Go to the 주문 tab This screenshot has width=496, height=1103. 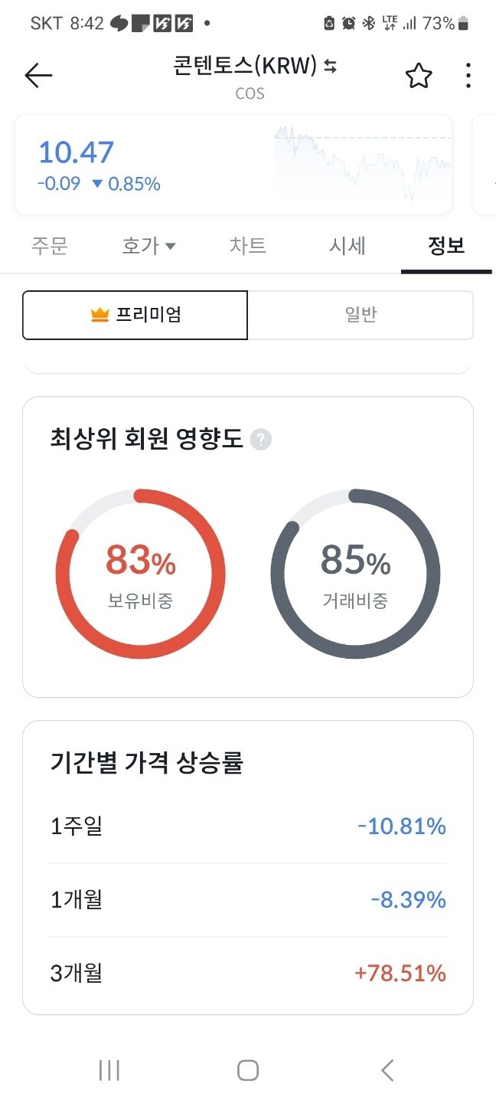click(x=50, y=245)
